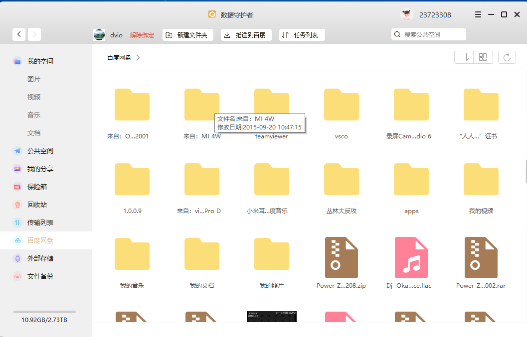Switch to list view with sort icon
The image size is (527, 337).
pos(464,57)
